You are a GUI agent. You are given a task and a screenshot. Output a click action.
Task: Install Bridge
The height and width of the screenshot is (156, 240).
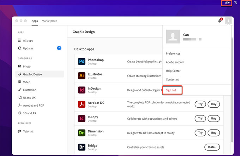212,147
